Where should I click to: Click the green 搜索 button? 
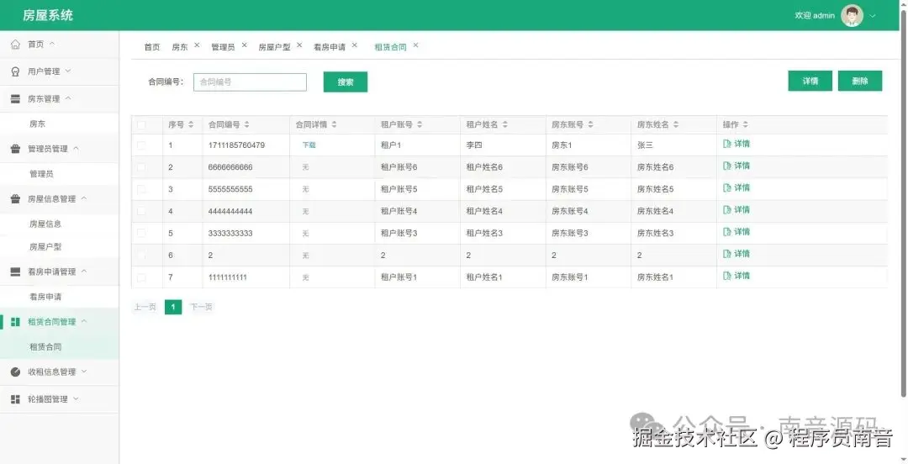click(346, 82)
